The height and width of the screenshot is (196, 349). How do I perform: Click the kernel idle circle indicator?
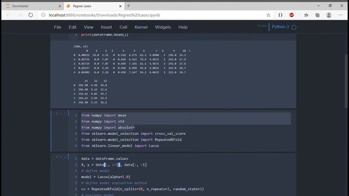coord(294,27)
